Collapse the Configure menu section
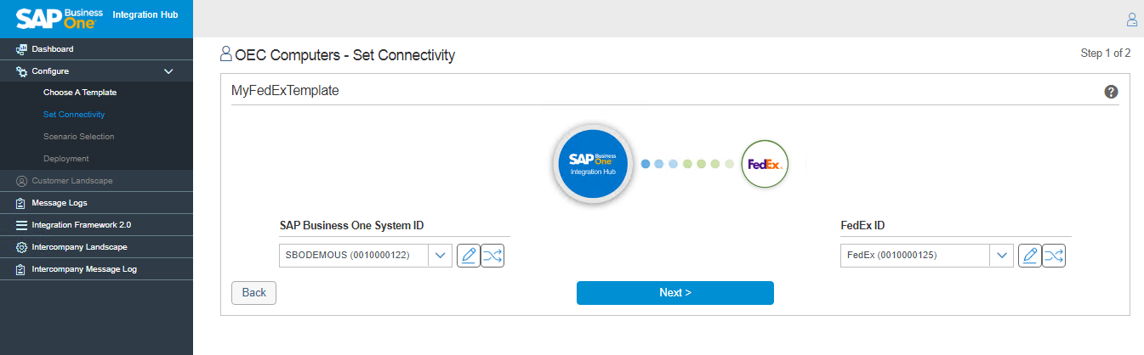The width and height of the screenshot is (1144, 355). click(168, 71)
